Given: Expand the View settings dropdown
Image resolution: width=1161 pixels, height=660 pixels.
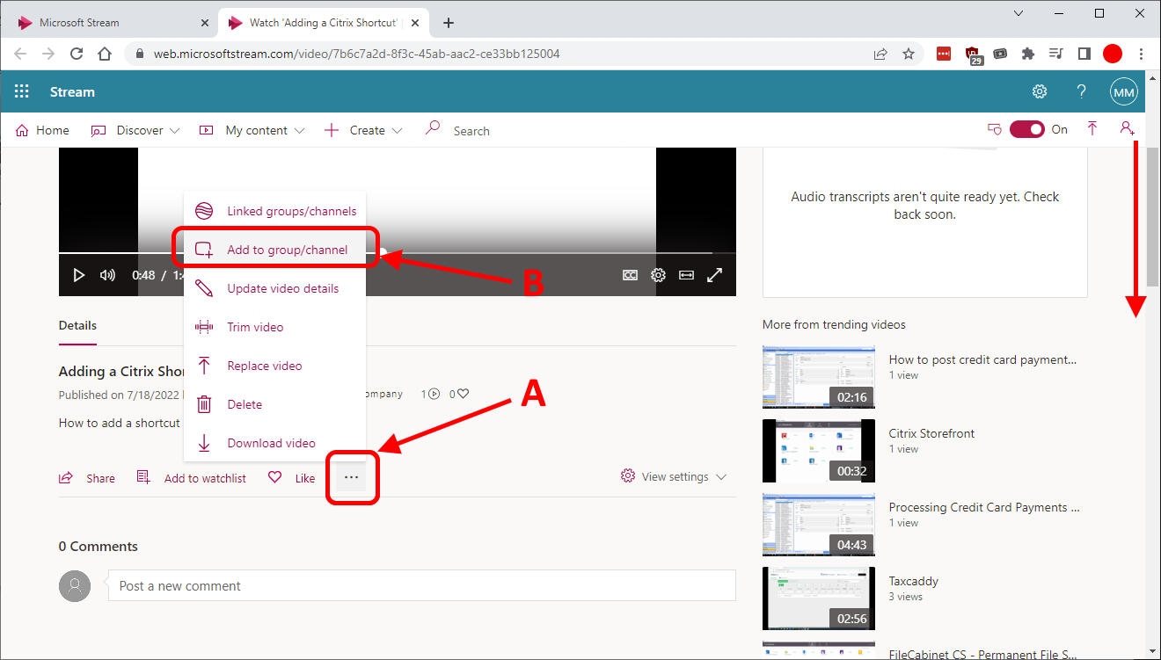Looking at the screenshot, I should pos(674,476).
